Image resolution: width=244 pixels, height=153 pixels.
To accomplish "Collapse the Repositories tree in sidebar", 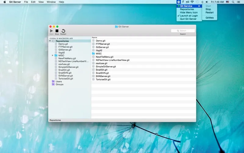I will coord(50,41).
